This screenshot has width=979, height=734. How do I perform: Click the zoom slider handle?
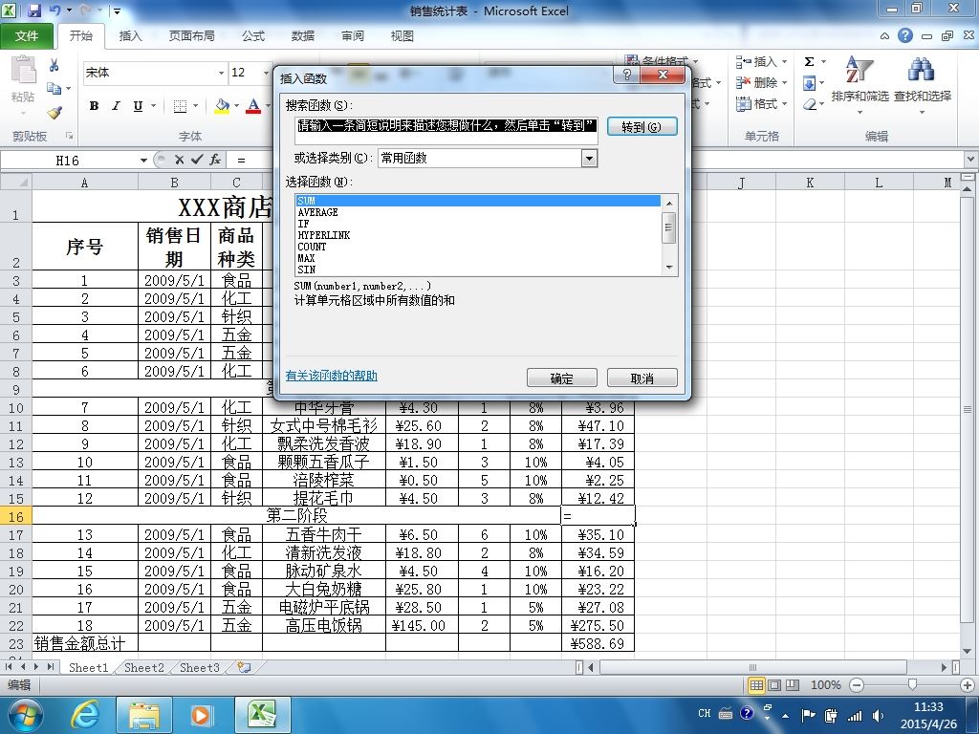tap(912, 685)
